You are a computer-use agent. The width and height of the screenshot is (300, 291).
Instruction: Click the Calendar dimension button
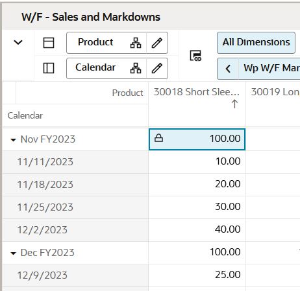[x=95, y=68]
